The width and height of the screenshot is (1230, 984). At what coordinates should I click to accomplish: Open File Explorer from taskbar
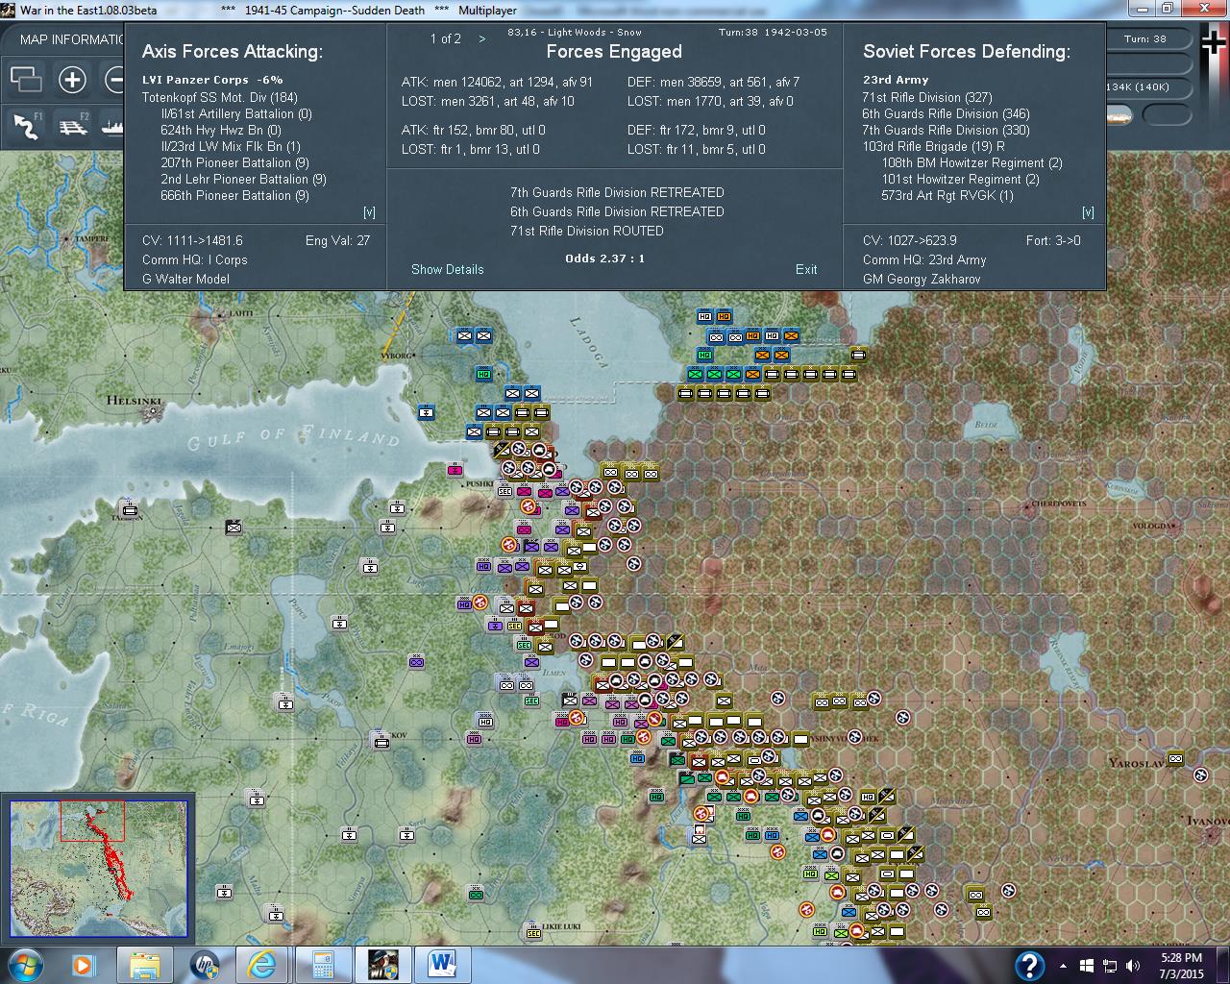coord(144,964)
